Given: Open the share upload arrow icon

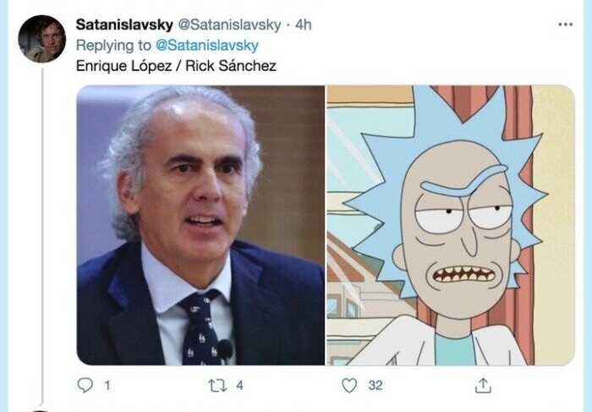Looking at the screenshot, I should pyautogui.click(x=483, y=385).
